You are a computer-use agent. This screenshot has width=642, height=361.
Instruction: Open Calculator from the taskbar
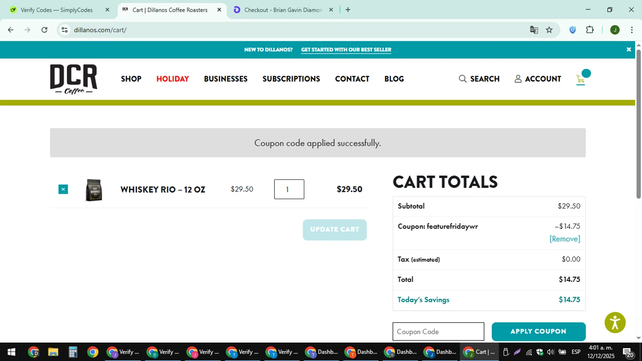73,352
